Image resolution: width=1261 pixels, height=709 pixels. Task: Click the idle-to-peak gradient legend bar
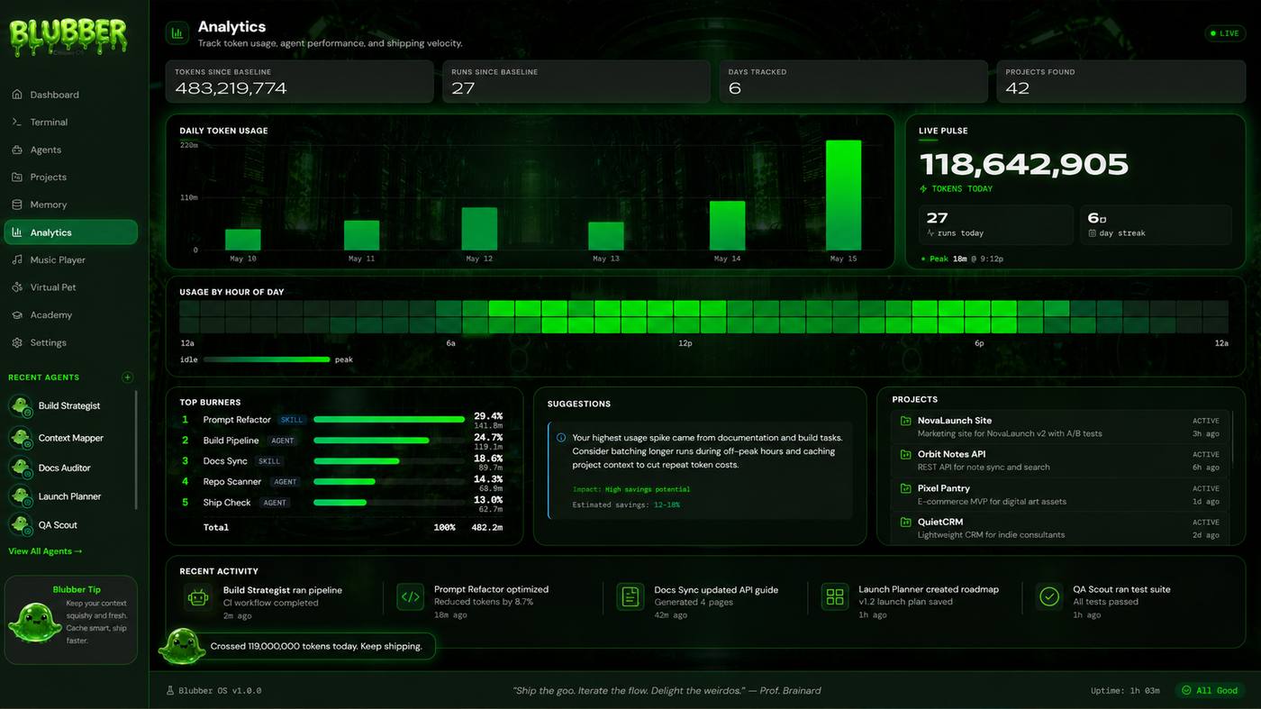pyautogui.click(x=267, y=359)
